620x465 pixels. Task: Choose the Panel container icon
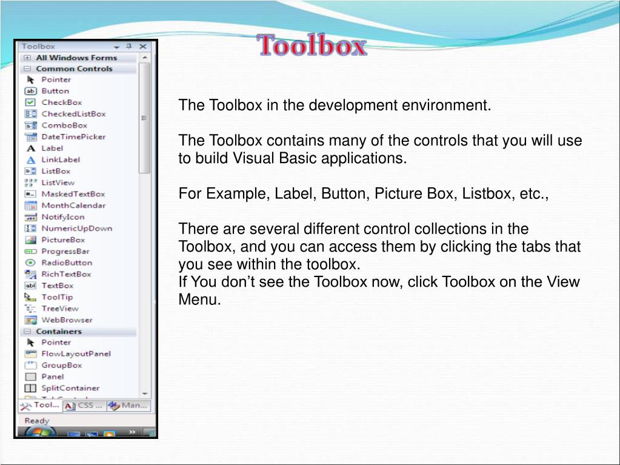point(30,377)
